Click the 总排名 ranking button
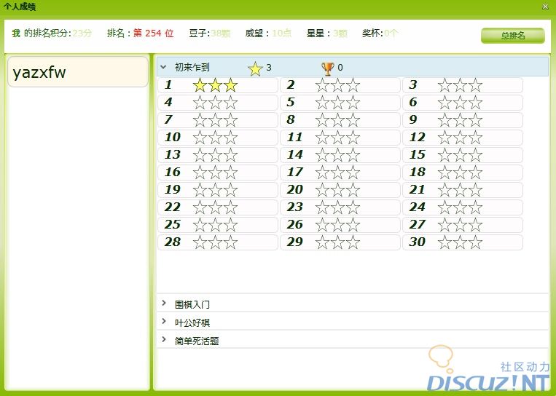This screenshot has width=556, height=396. point(512,36)
